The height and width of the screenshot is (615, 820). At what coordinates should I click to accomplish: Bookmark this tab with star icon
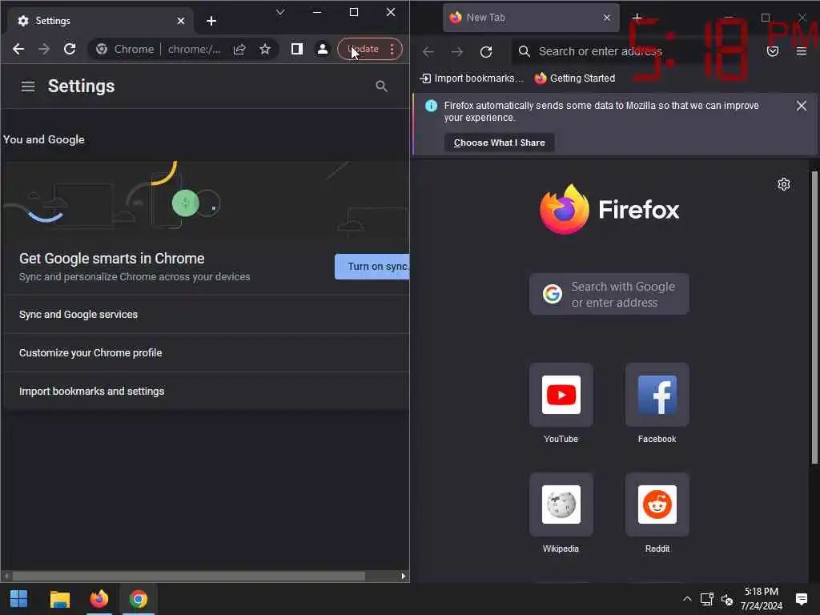click(x=265, y=49)
